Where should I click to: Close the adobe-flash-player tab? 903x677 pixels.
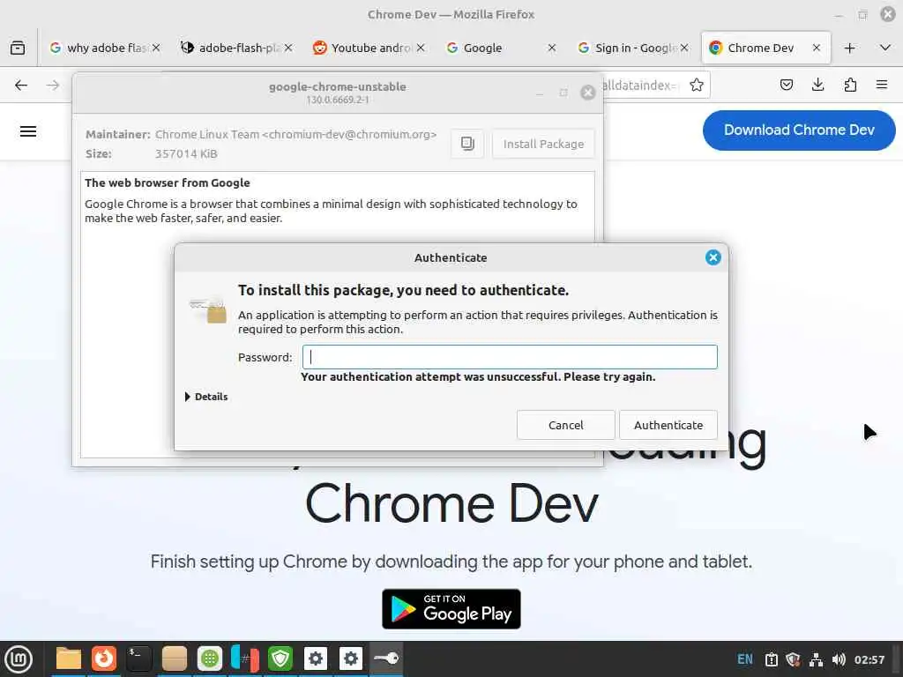tap(288, 48)
